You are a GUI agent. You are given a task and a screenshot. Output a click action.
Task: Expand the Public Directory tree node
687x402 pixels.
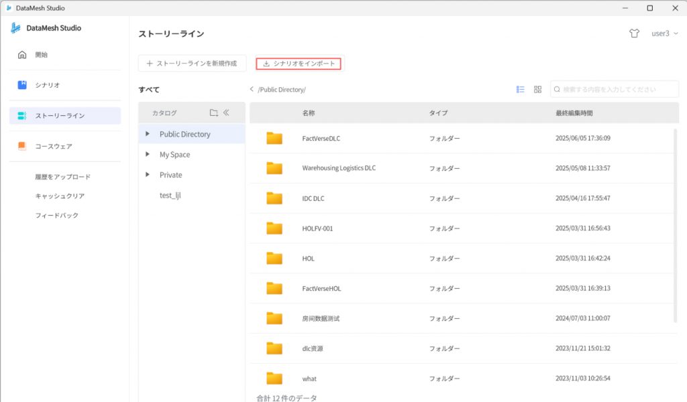(x=148, y=134)
